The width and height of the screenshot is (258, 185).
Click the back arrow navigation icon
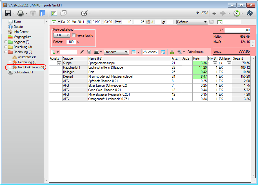(x=215, y=13)
